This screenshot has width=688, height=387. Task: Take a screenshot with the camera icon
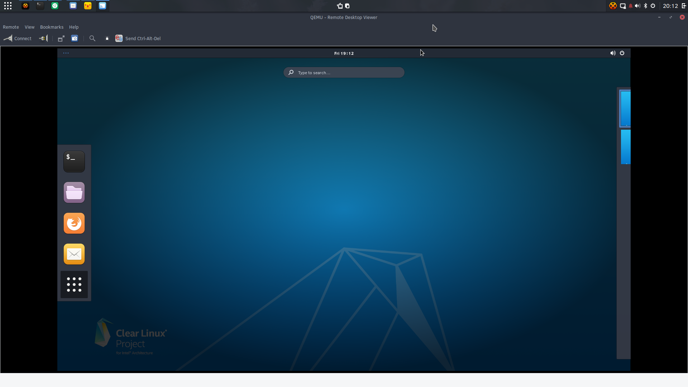pyautogui.click(x=75, y=38)
